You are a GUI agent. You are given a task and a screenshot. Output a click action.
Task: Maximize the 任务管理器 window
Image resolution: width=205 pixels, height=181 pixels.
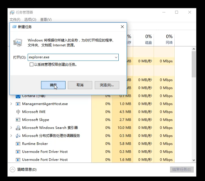pyautogui.click(x=177, y=12)
